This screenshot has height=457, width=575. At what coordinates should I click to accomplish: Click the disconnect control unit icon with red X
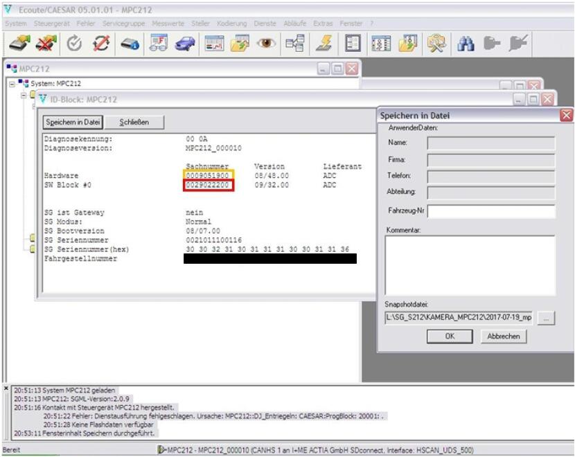[46, 44]
